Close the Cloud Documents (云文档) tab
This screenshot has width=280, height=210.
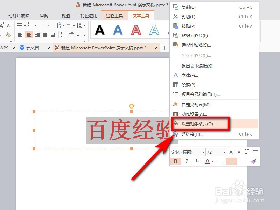pos(49,48)
